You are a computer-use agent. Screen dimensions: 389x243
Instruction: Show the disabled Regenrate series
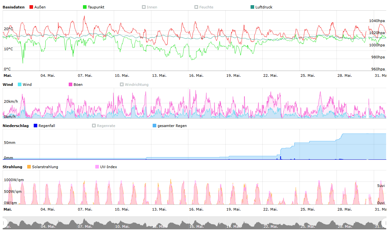coord(94,126)
